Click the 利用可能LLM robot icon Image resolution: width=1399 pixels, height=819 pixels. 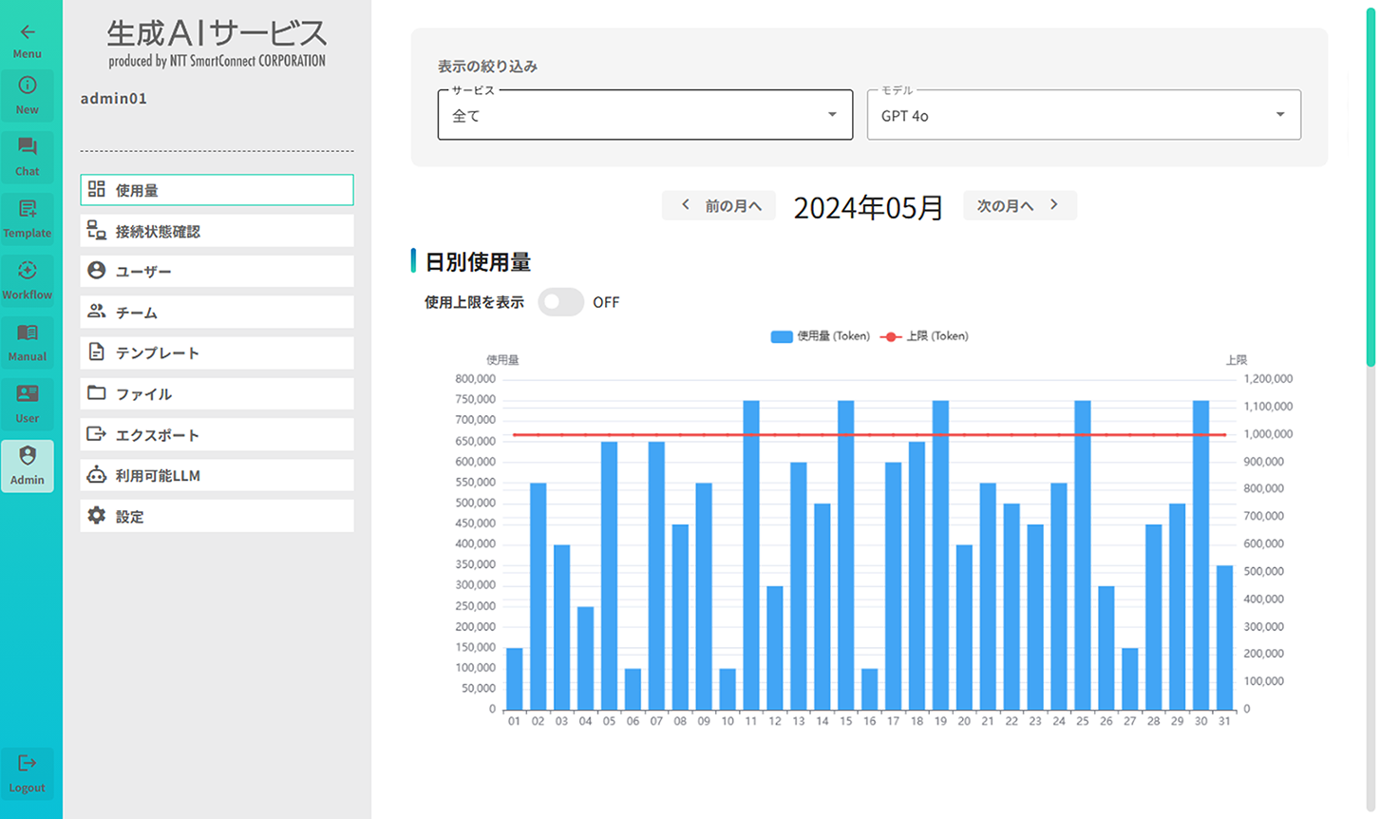tap(97, 474)
